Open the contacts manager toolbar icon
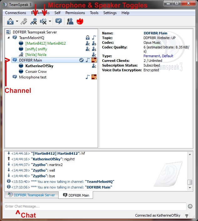This screenshot has height=221, width=198. coord(70,21)
